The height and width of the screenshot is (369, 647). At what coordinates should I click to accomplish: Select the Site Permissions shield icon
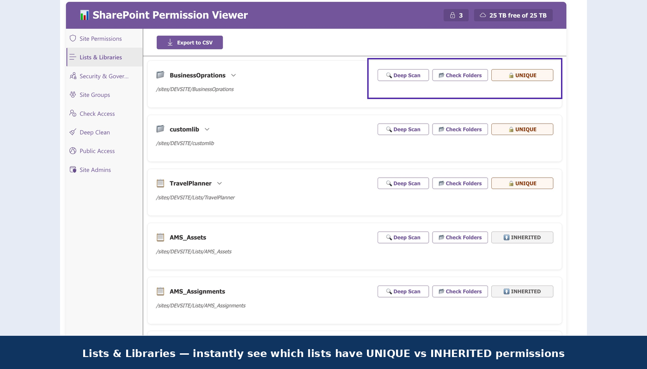73,38
